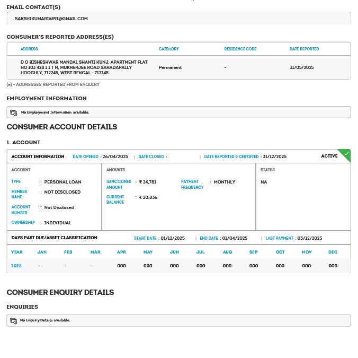This screenshot has width=358, height=358.
Task: Click the Sanctioned Amount label
Action: (x=119, y=184)
